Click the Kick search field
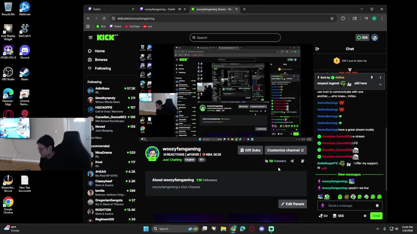 235,38
